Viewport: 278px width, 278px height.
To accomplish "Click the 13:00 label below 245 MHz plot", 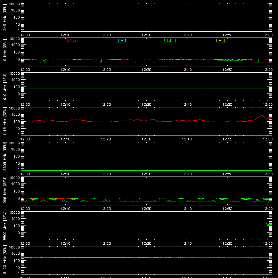I will (268, 35).
